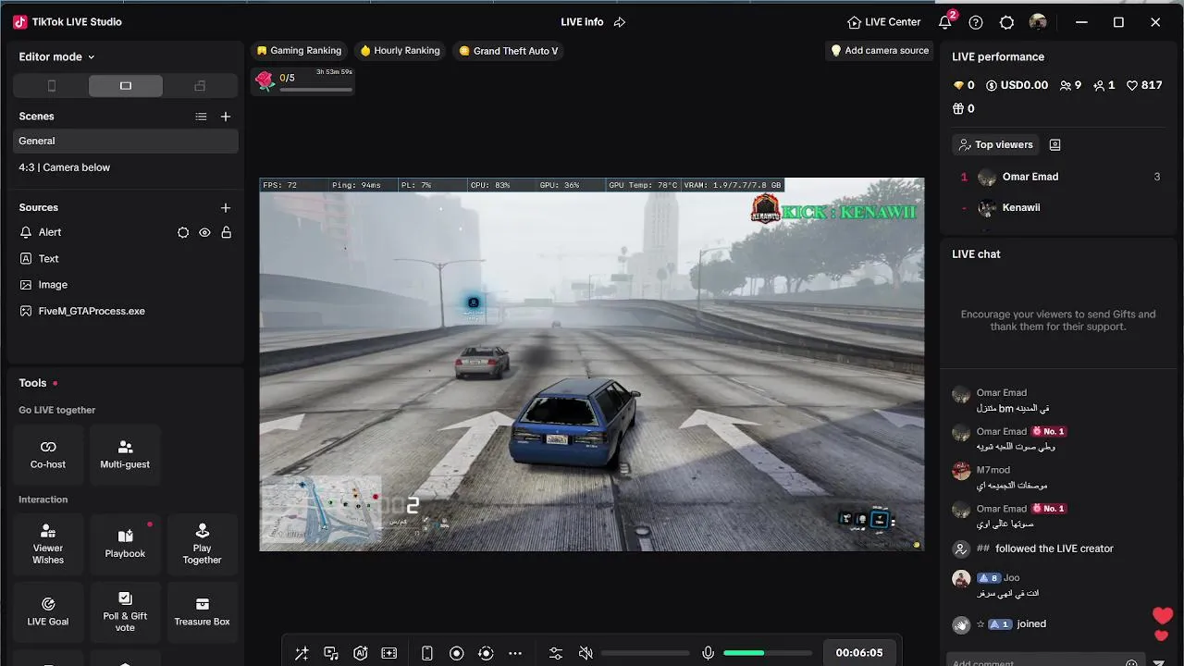
Task: Open the Treasure Box tool
Action: pyautogui.click(x=202, y=612)
